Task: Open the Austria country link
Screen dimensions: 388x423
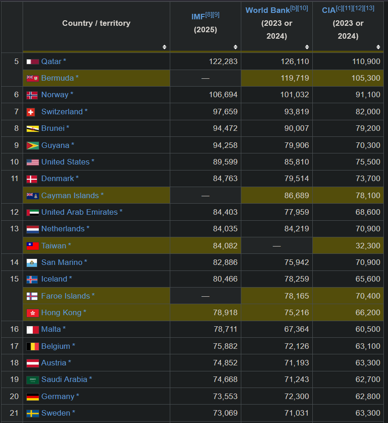Action: point(54,363)
